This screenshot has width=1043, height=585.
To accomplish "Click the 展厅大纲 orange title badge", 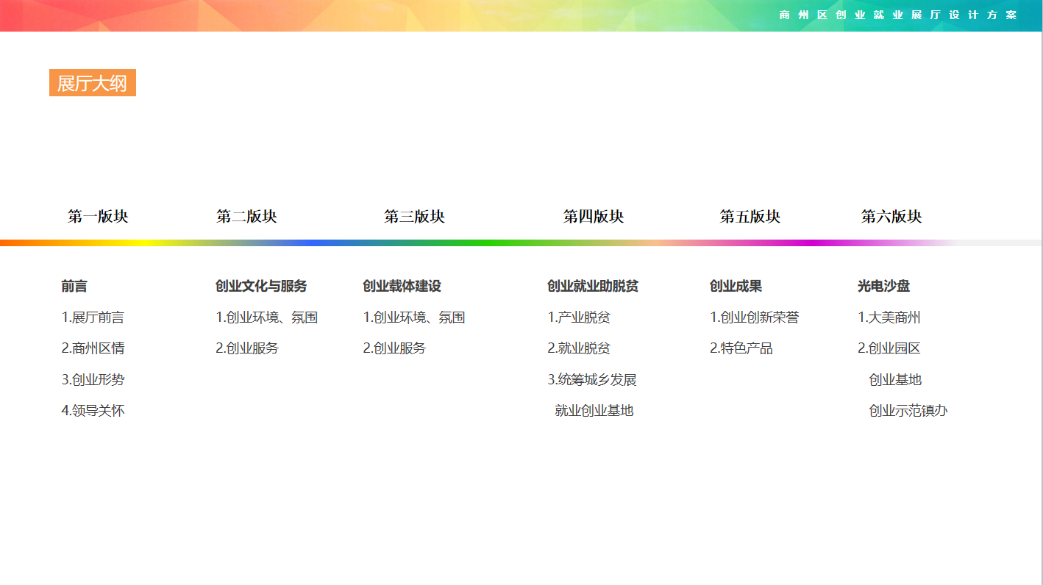I will pyautogui.click(x=93, y=83).
